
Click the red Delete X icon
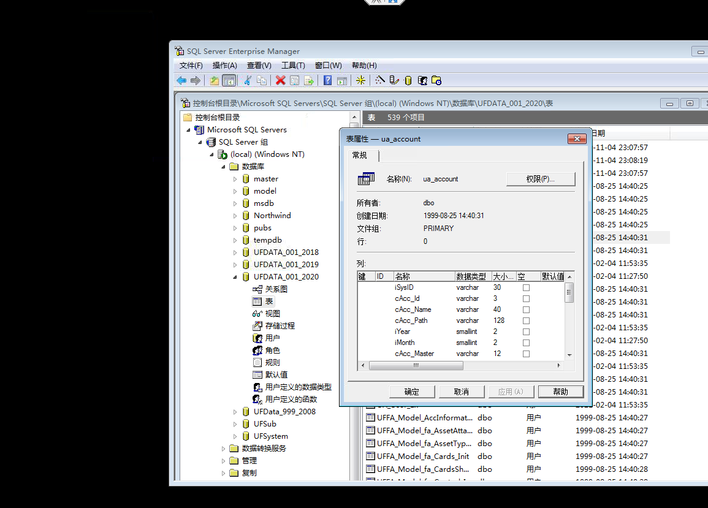point(280,80)
